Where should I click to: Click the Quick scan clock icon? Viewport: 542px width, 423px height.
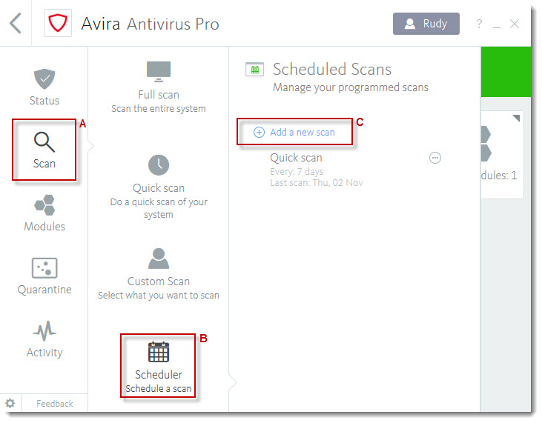[159, 164]
